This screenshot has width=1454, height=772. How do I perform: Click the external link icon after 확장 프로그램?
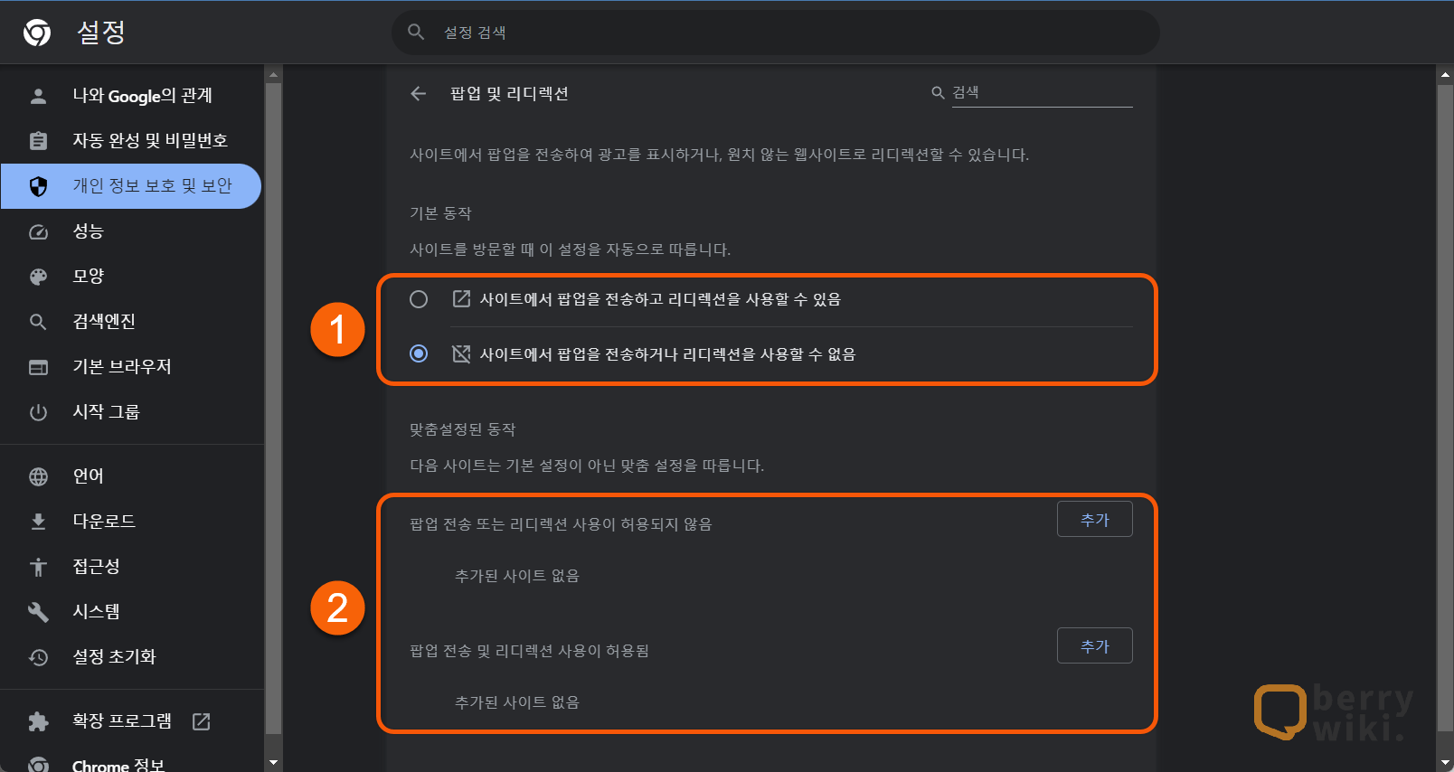click(202, 721)
